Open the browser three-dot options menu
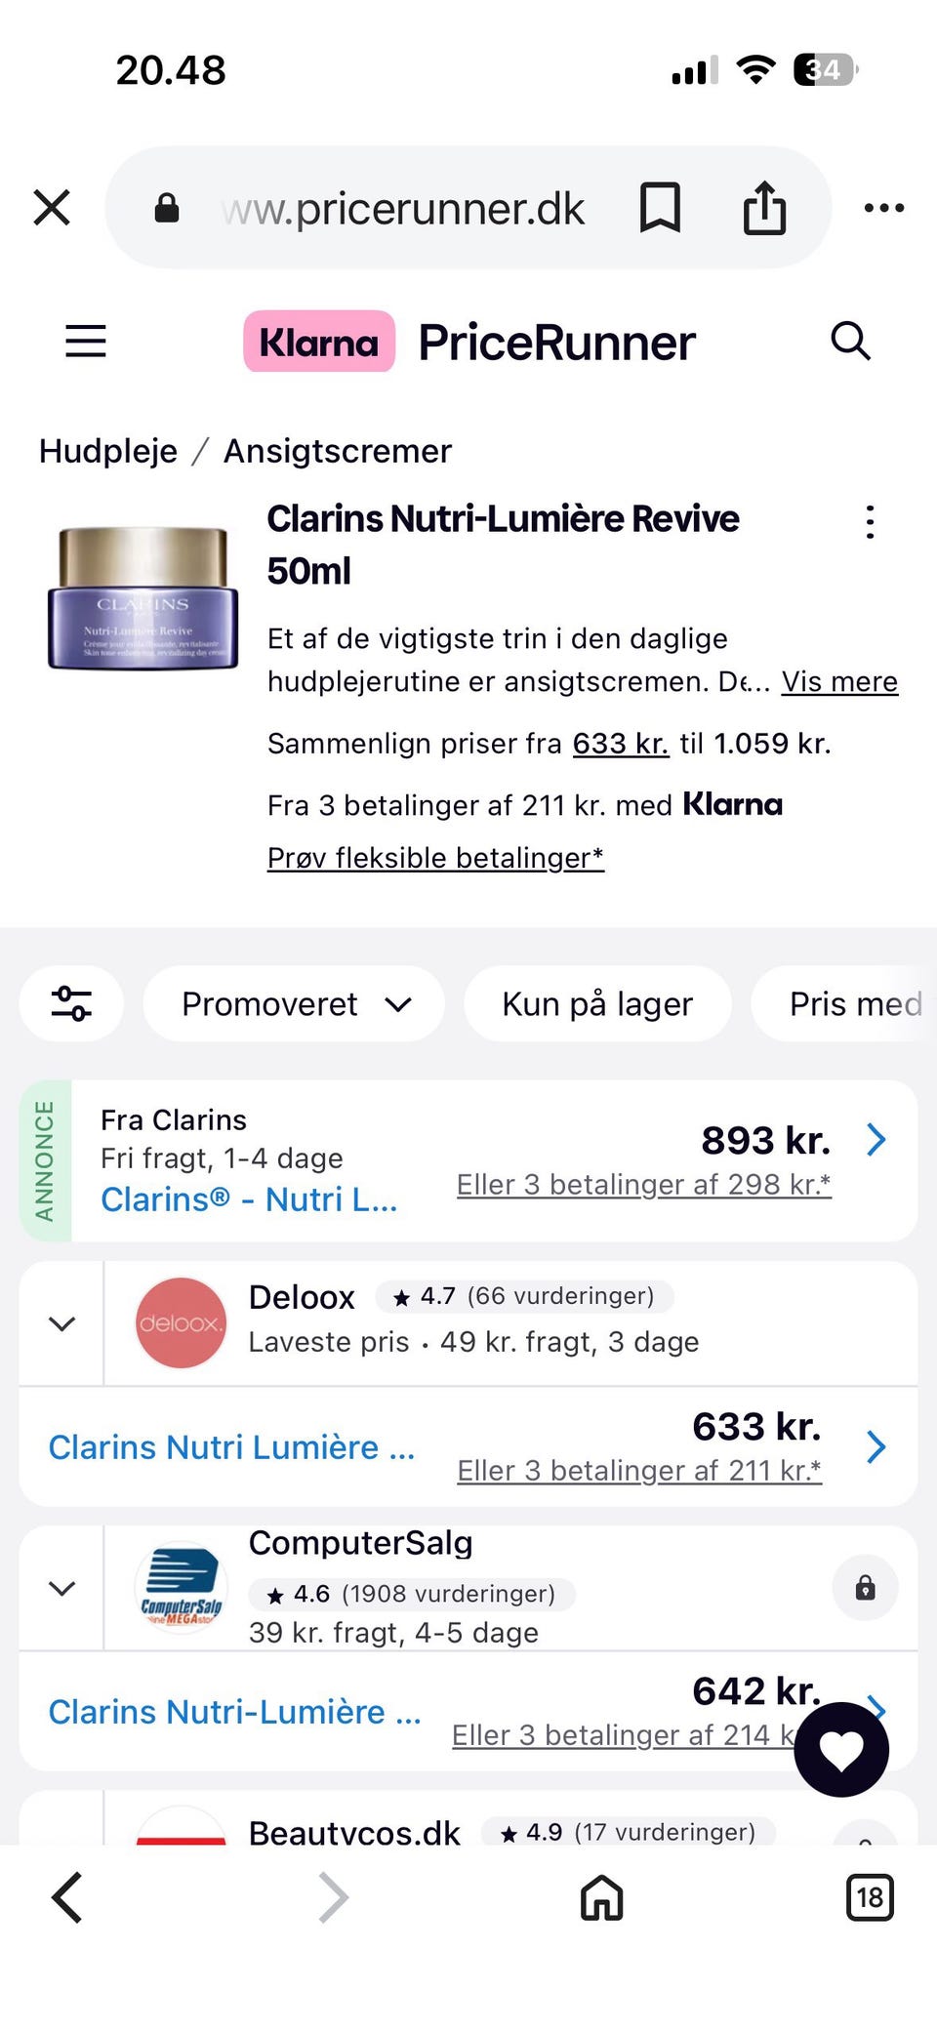Image resolution: width=937 pixels, height=2031 pixels. coord(884,208)
